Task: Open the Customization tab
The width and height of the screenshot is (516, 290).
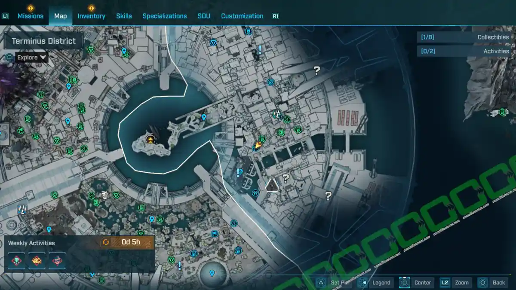Action: 242,16
